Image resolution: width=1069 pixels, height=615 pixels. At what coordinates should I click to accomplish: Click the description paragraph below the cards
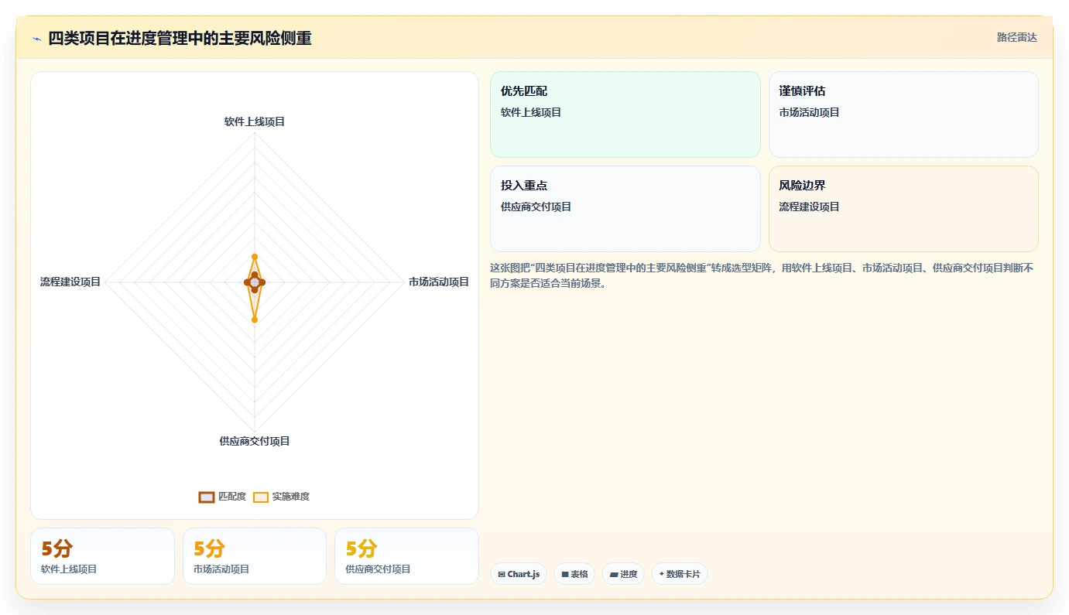click(762, 275)
